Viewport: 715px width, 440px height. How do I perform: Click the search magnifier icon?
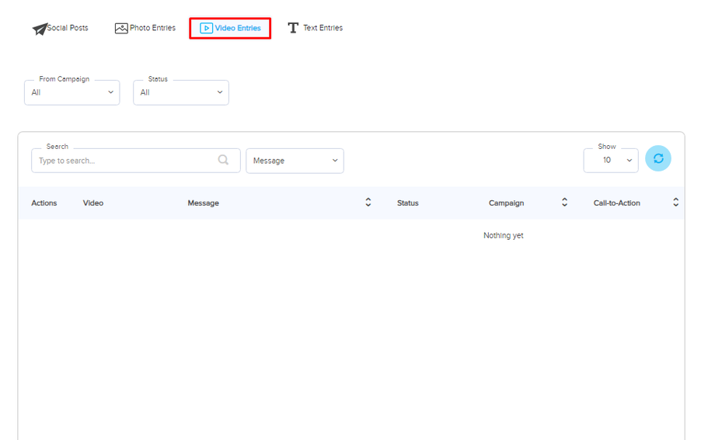coord(223,160)
